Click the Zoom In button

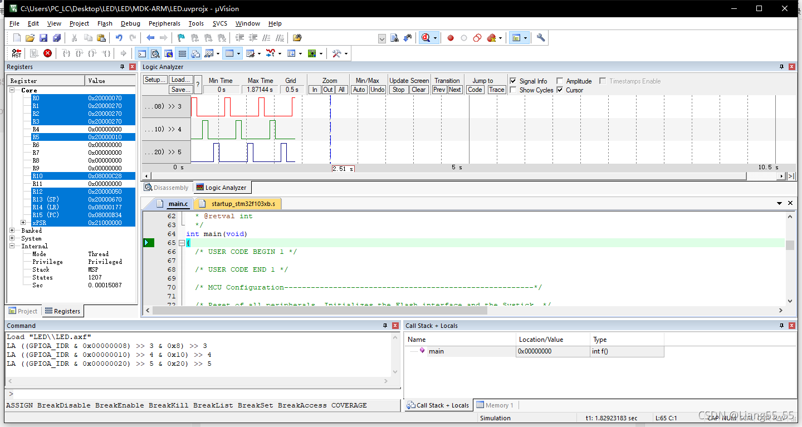point(315,90)
